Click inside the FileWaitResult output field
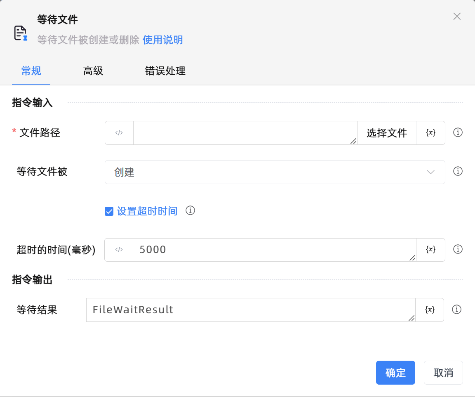This screenshot has width=475, height=397. pyautogui.click(x=247, y=310)
